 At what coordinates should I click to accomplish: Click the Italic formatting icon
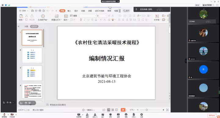[x=85, y=20]
